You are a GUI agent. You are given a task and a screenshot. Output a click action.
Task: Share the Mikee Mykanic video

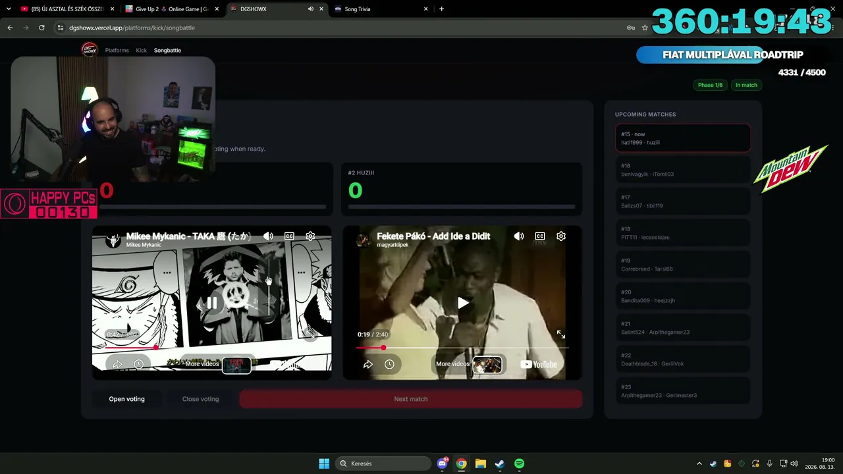click(x=117, y=364)
